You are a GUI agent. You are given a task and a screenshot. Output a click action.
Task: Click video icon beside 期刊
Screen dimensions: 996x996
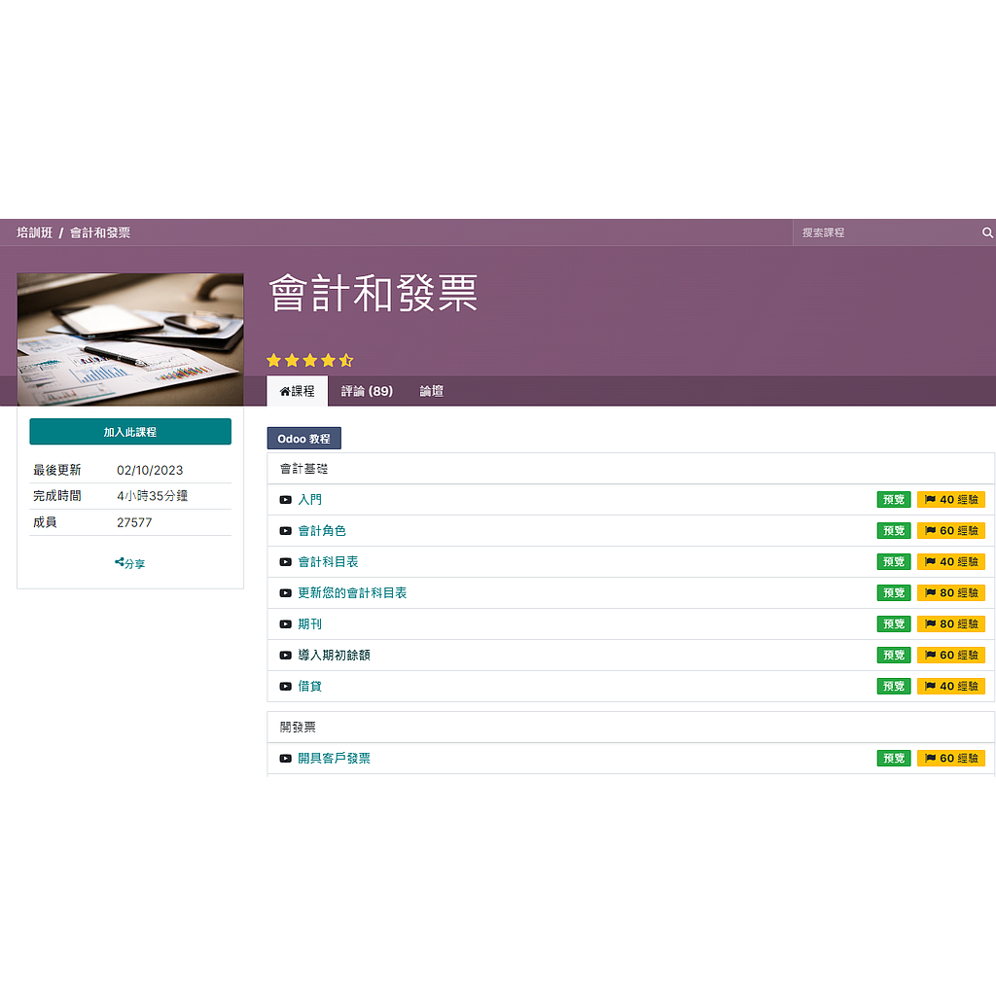pos(286,624)
